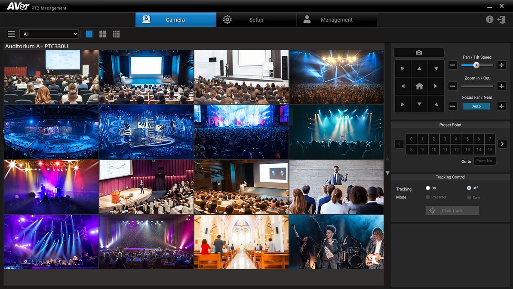This screenshot has width=513, height=289.
Task: Switch to sixteen-camera grid layout
Action: 117,34
